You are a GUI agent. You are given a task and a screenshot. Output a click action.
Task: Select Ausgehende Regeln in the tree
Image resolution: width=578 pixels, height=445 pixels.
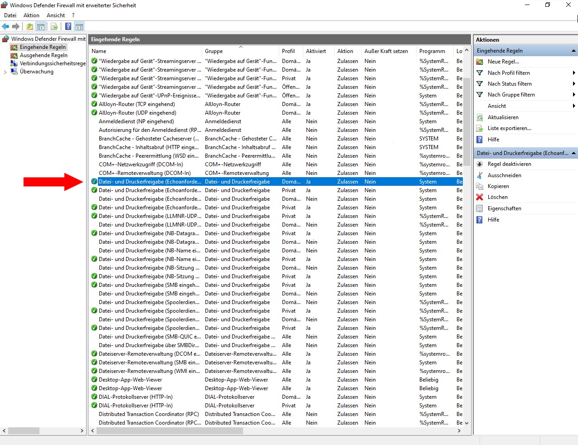click(x=44, y=55)
